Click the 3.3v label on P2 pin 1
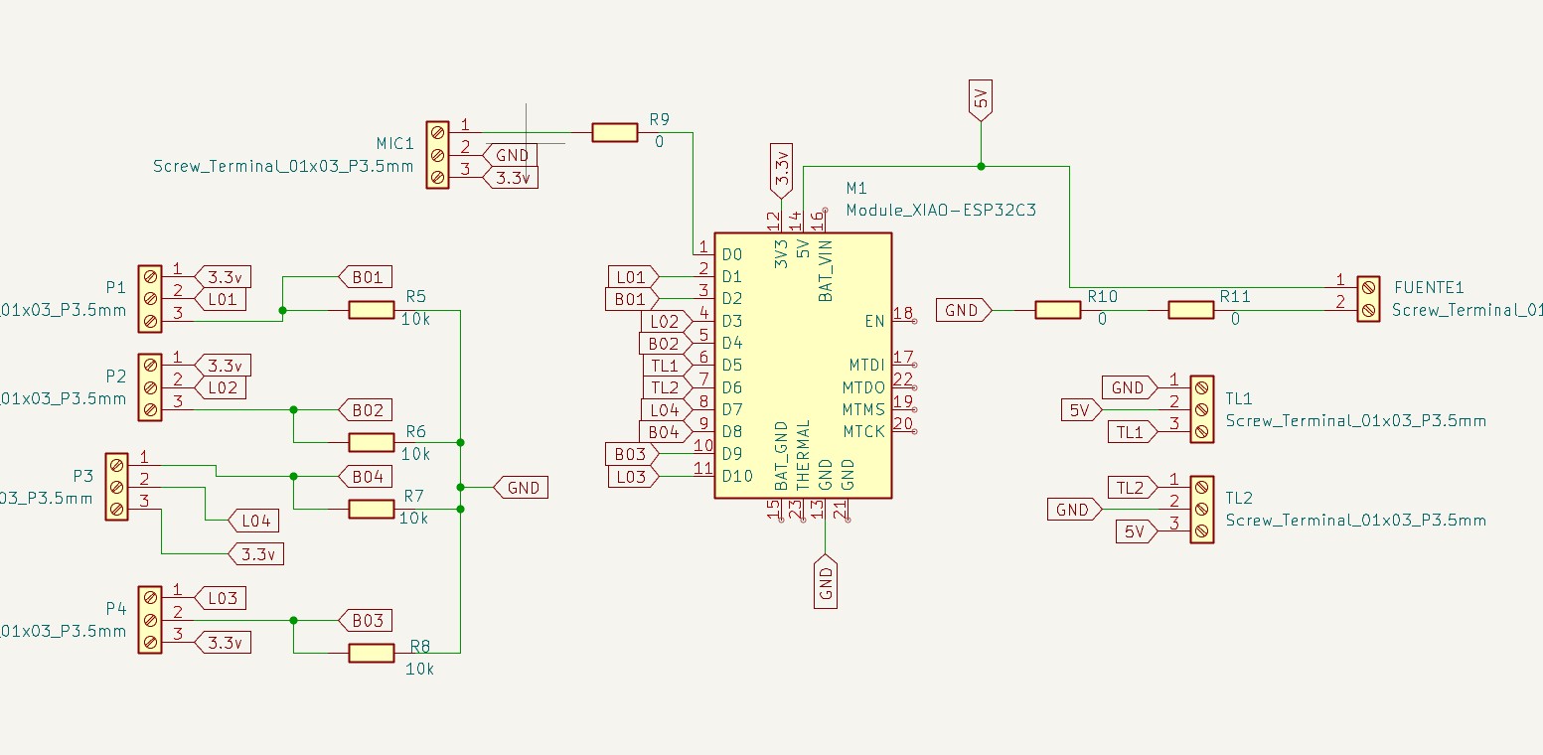Viewport: 1543px width, 755px height. point(224,366)
